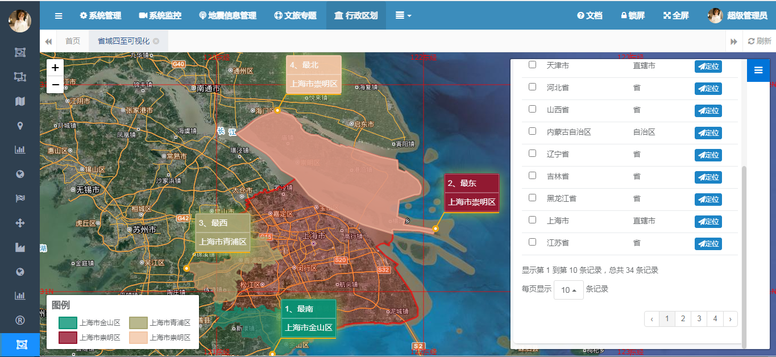Viewport: 776px width, 357px height.
Task: Expand the list dropdown in top navigation
Action: [403, 15]
